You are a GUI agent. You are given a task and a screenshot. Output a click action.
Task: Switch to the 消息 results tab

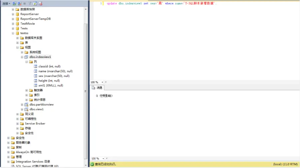(97, 88)
